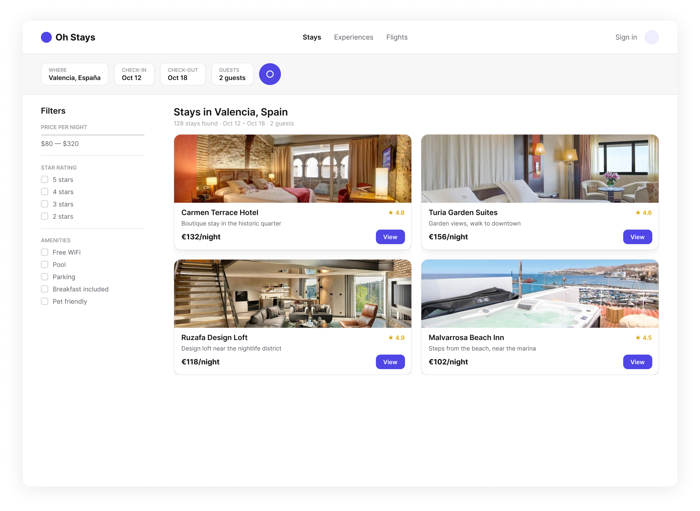Check the 5 stars filter

(x=44, y=179)
